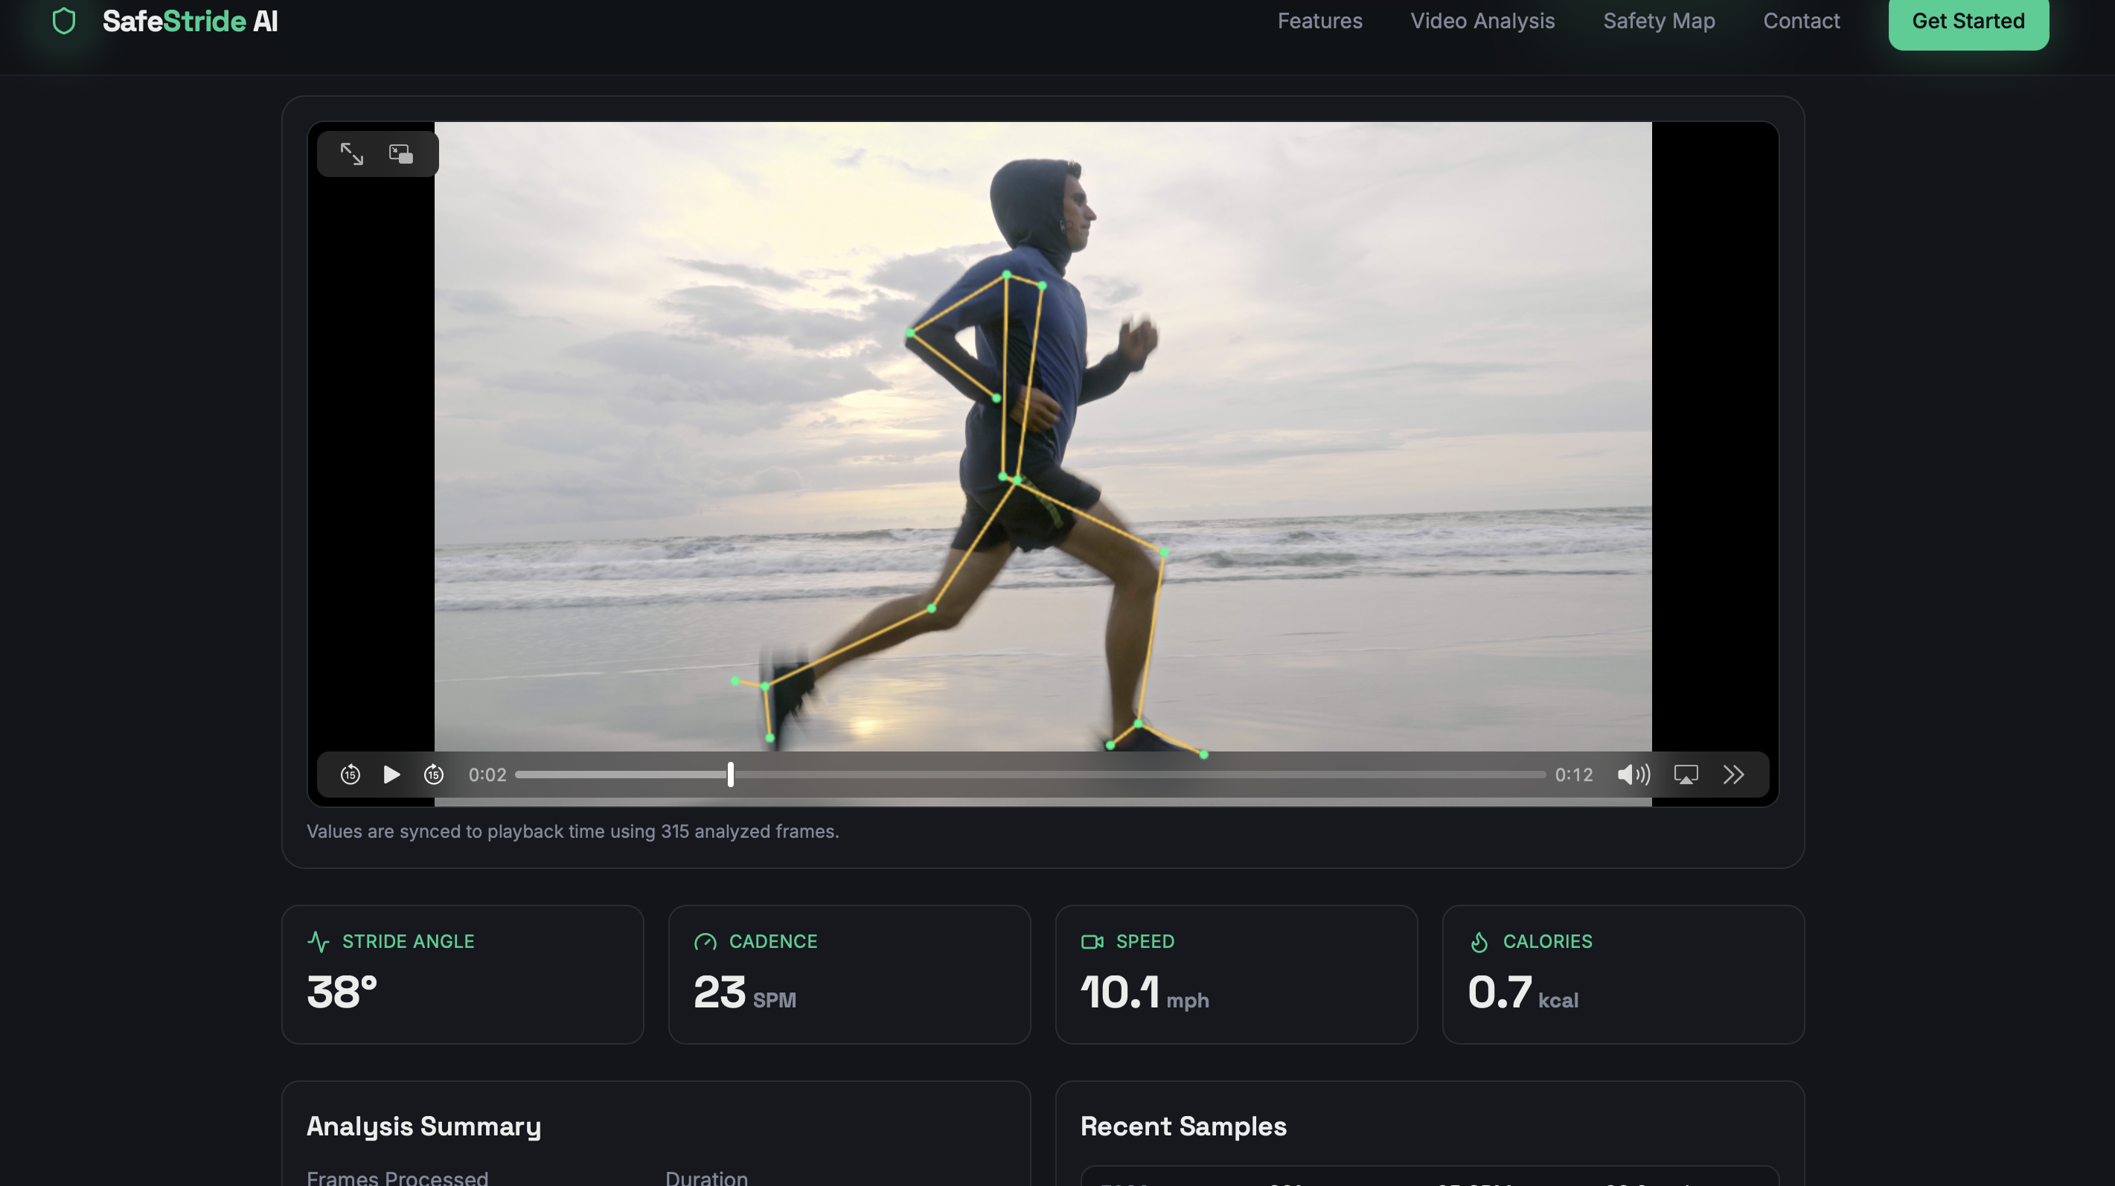This screenshot has width=2115, height=1186.
Task: Click the Speed camera icon
Action: coord(1091,940)
